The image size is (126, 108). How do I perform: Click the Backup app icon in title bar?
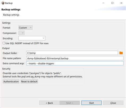(3, 3)
